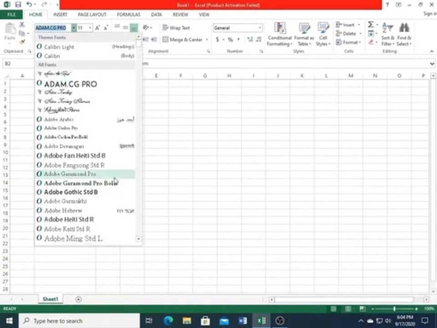
Task: Open Conditional Formatting menu
Action: click(279, 34)
